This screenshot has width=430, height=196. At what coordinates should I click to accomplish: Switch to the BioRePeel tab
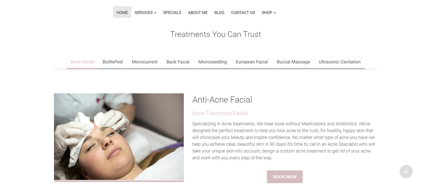click(113, 62)
